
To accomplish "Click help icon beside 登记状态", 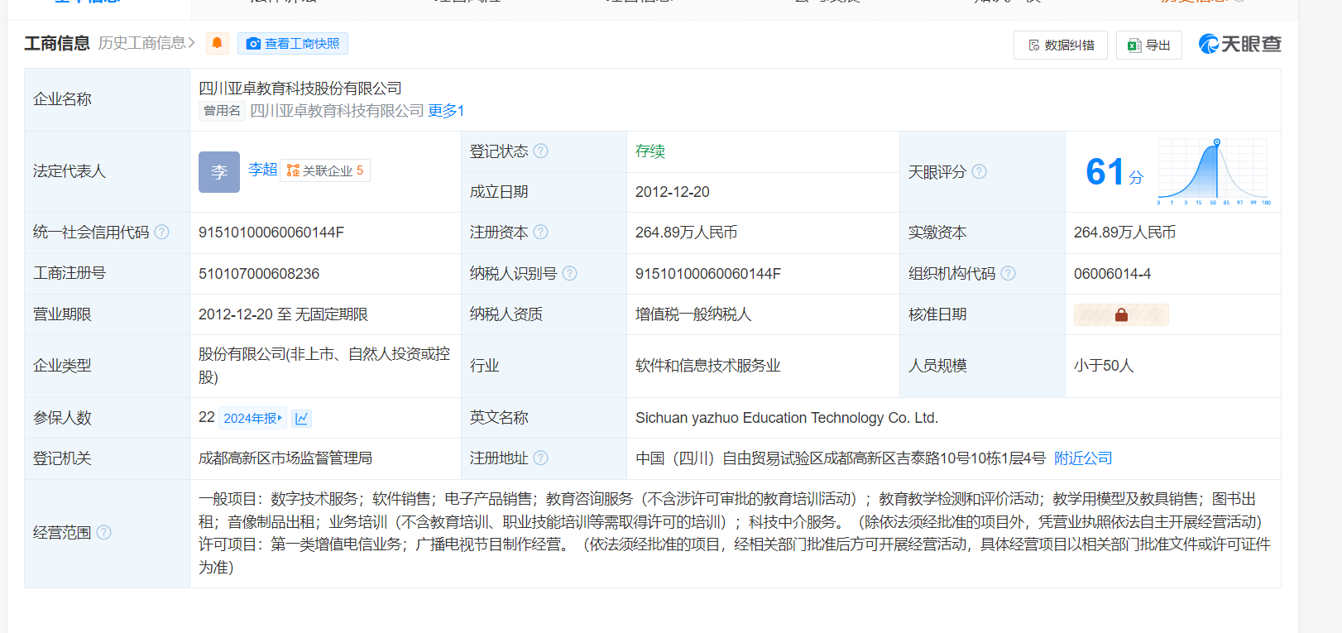I will pos(541,151).
